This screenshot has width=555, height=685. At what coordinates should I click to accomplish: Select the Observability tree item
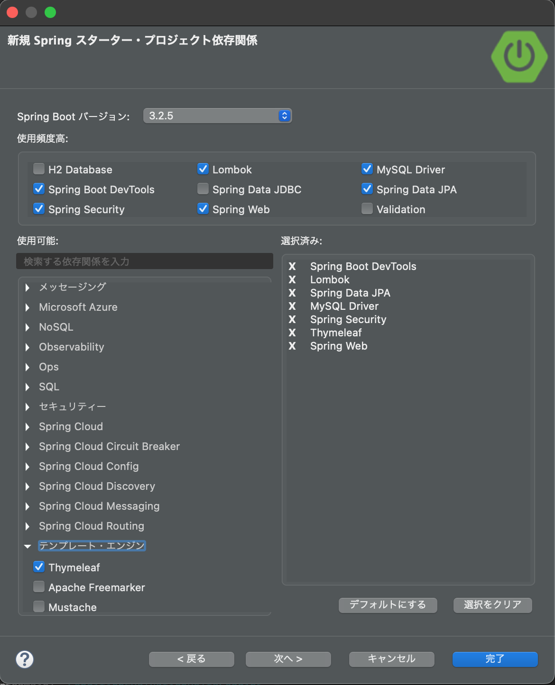pos(71,347)
